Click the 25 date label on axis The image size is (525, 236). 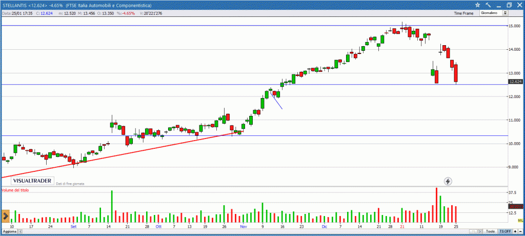(x=456, y=227)
